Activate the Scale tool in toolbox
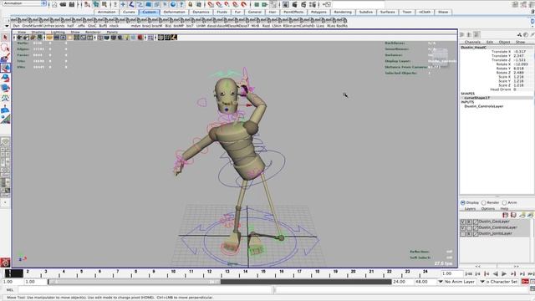This screenshot has width=535, height=301. [x=5, y=88]
